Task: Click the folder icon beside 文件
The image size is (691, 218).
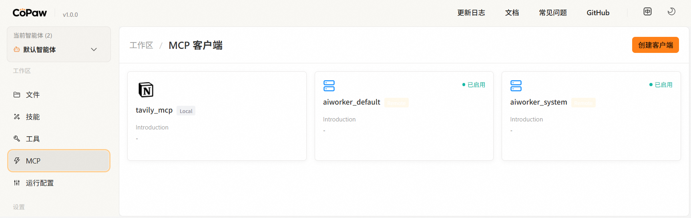Action: (17, 95)
